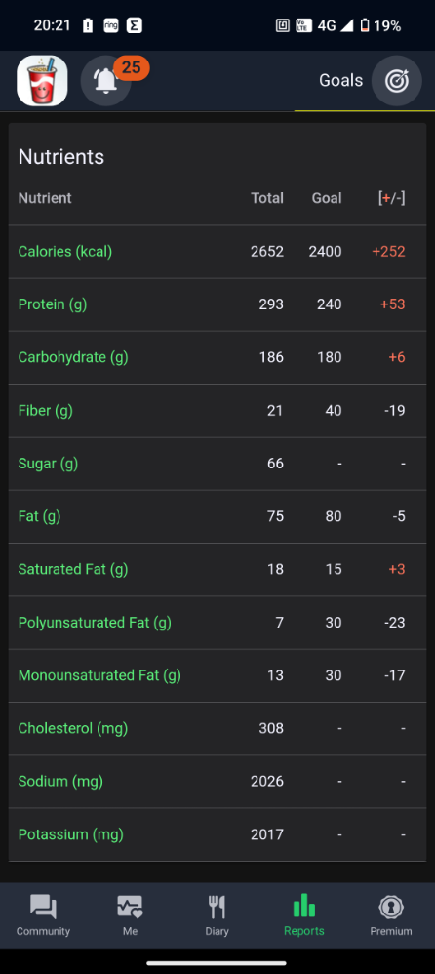Tap the Goals target icon
This screenshot has height=974, width=435.
(397, 81)
